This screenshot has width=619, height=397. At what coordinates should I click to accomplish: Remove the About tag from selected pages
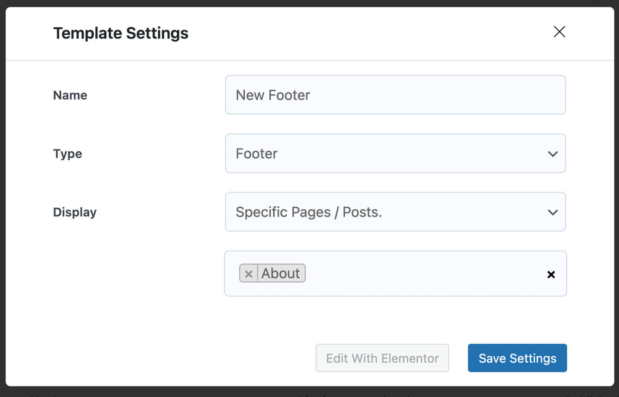pyautogui.click(x=248, y=273)
